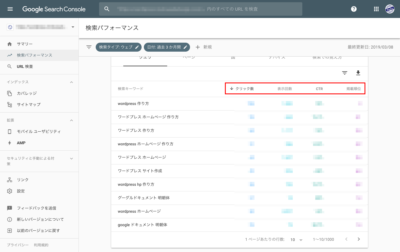Open the Google apps grid
Image resolution: width=400 pixels, height=252 pixels.
click(x=376, y=9)
